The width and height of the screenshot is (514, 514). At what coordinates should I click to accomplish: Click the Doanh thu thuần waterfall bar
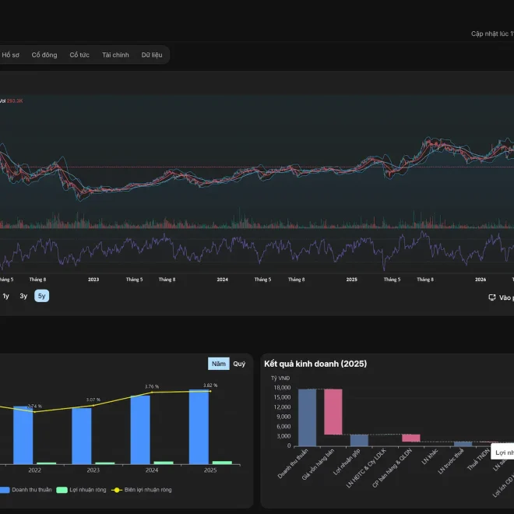pyautogui.click(x=307, y=417)
